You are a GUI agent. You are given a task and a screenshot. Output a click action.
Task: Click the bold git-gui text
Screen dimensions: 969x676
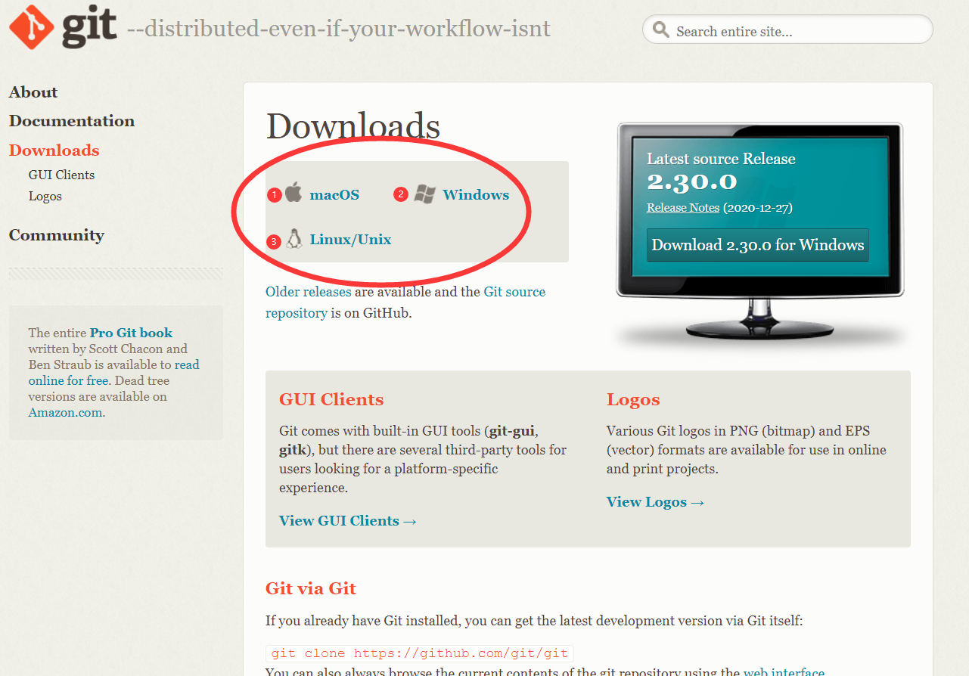tap(512, 431)
